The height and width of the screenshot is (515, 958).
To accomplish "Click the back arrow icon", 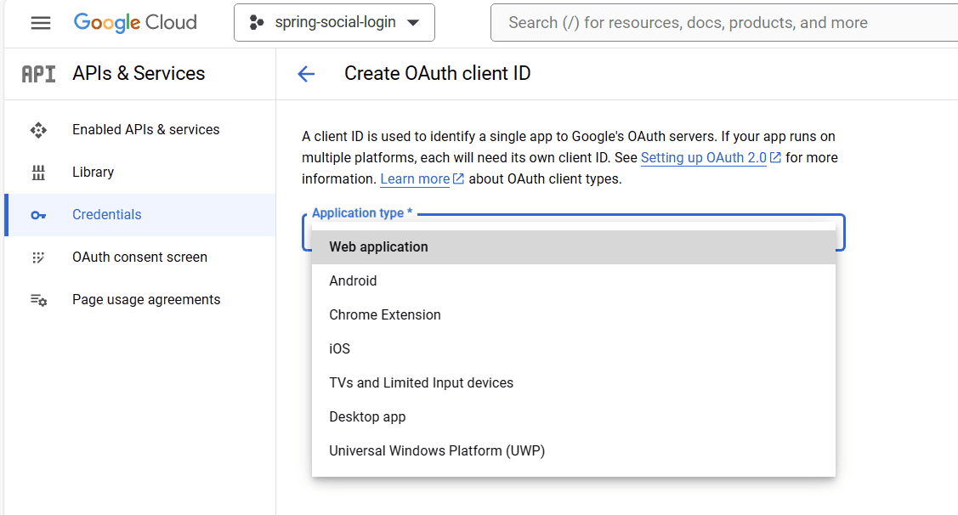I will [x=306, y=74].
